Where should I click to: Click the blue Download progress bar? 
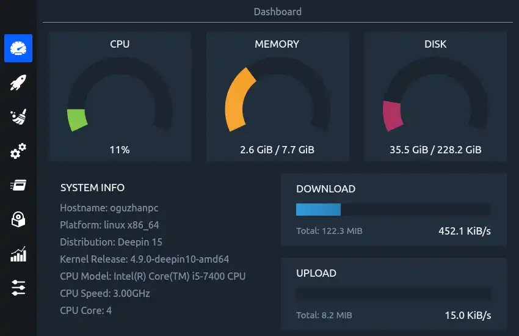tap(318, 210)
